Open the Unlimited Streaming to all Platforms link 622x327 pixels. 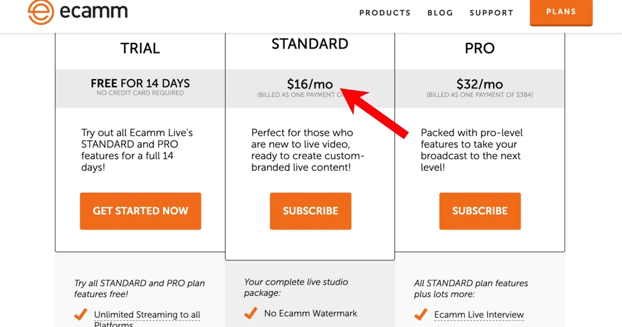(x=147, y=315)
